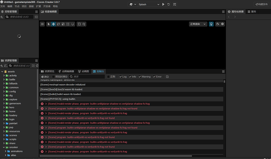Screen dimensions: 271x159
Task: Open scene view gear settings
Action: point(222,24)
